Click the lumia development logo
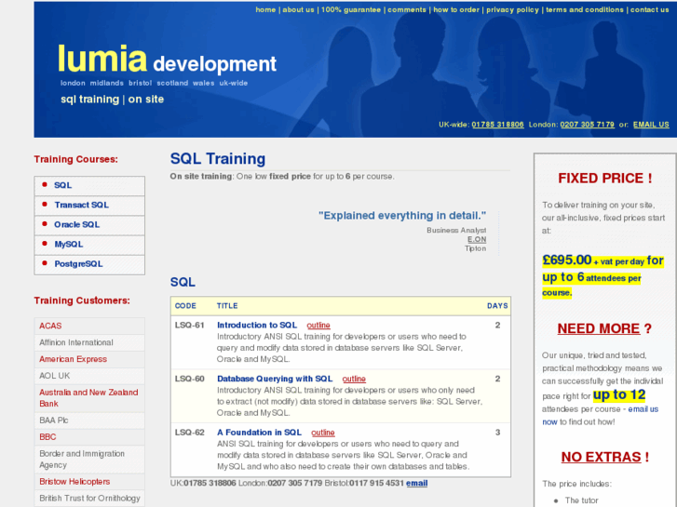Screen dimensions: 677x507 [167, 60]
